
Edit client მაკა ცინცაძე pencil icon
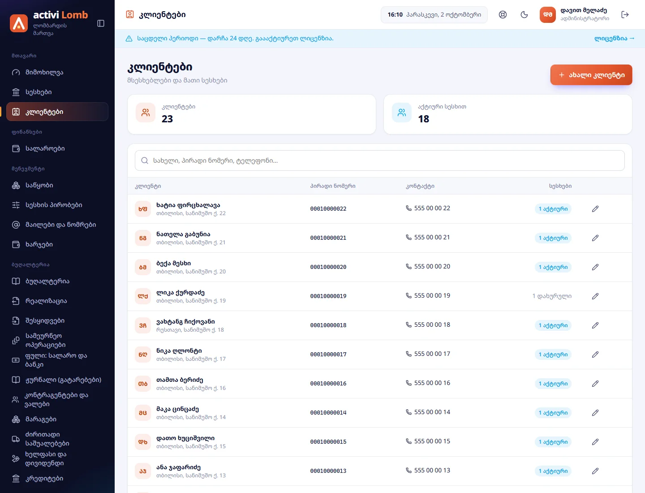595,413
